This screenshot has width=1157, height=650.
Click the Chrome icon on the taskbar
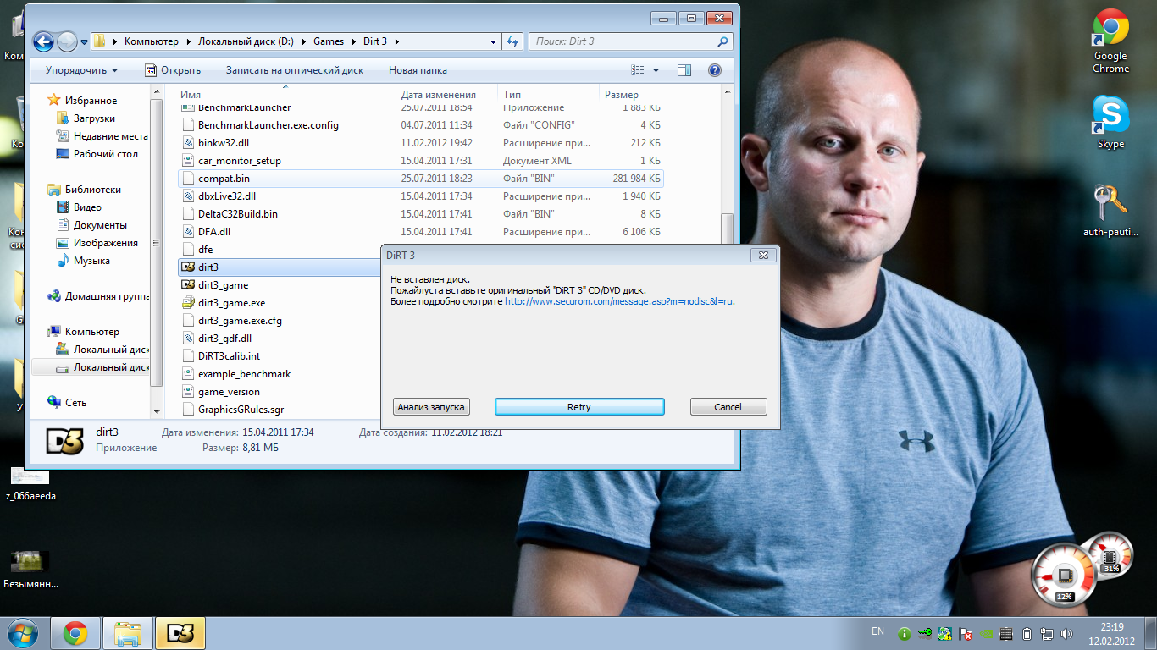(x=75, y=633)
